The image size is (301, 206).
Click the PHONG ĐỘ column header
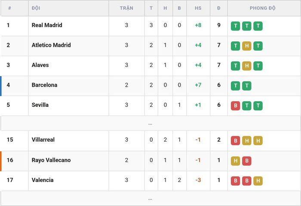pos(262,8)
